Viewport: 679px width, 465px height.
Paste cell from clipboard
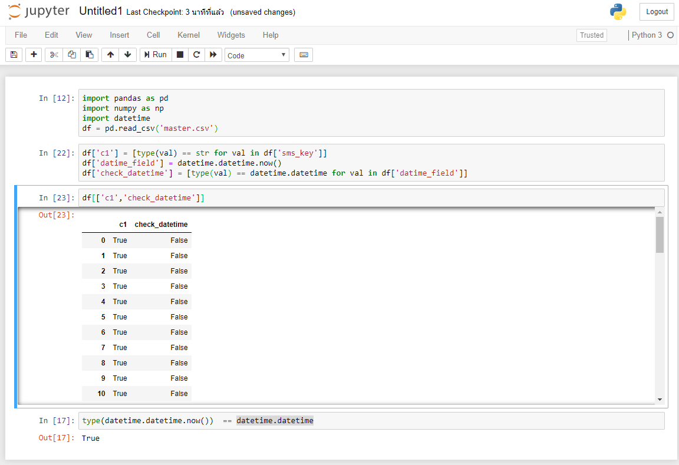point(89,54)
